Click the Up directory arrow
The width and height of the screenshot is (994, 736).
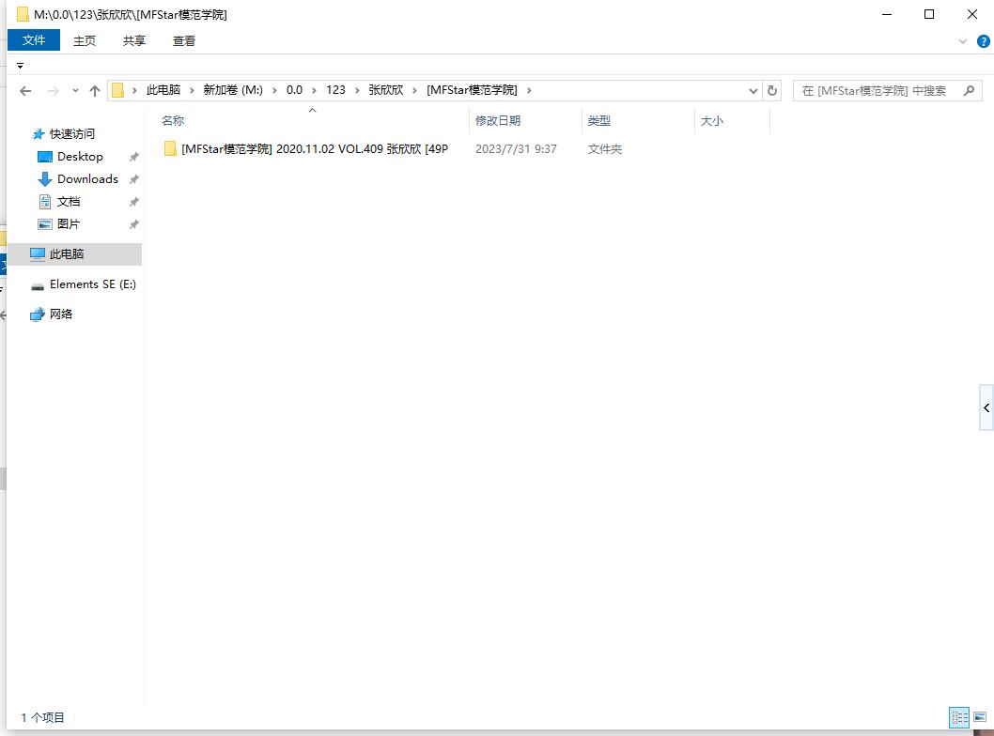95,91
